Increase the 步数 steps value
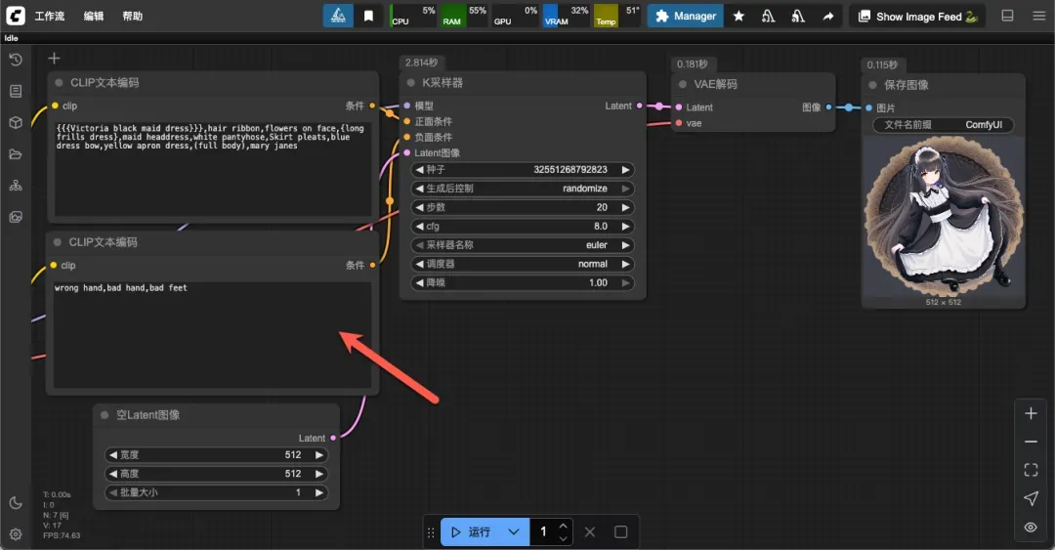This screenshot has width=1055, height=550. point(626,207)
